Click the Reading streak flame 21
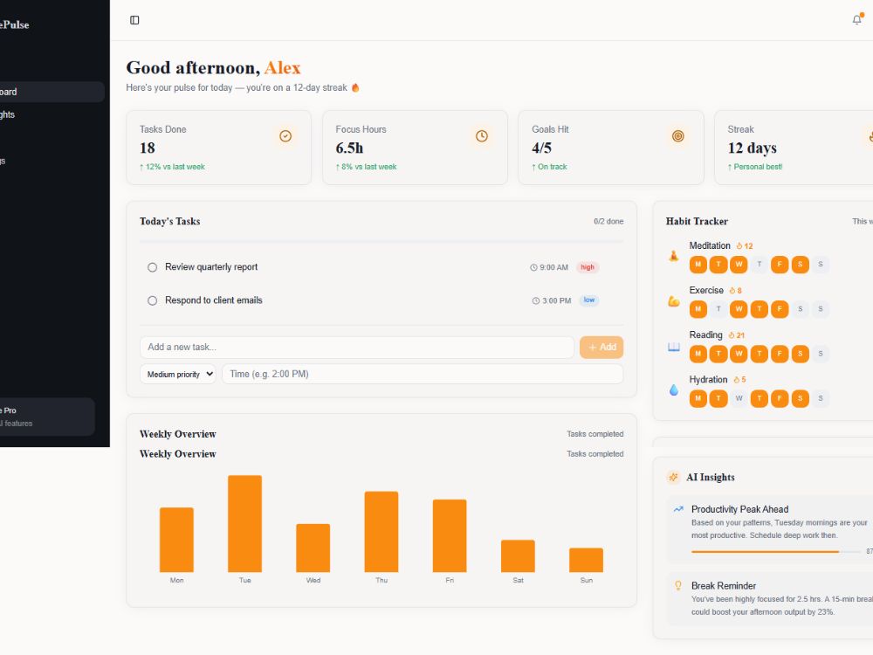The width and height of the screenshot is (873, 655). (736, 334)
